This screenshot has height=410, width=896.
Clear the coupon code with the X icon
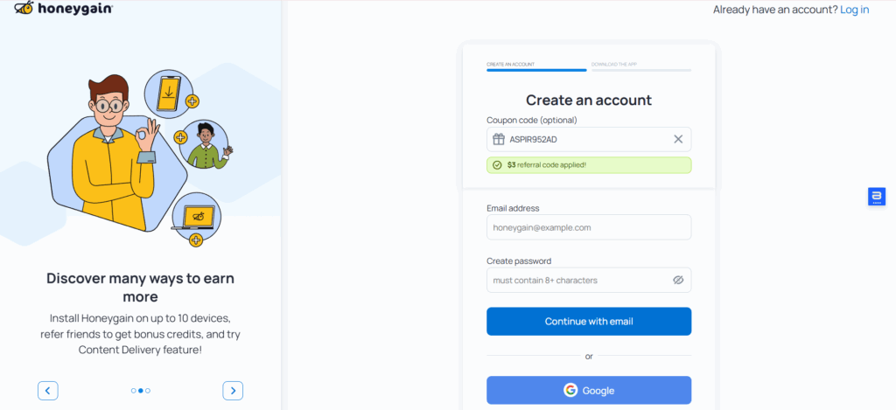point(678,139)
